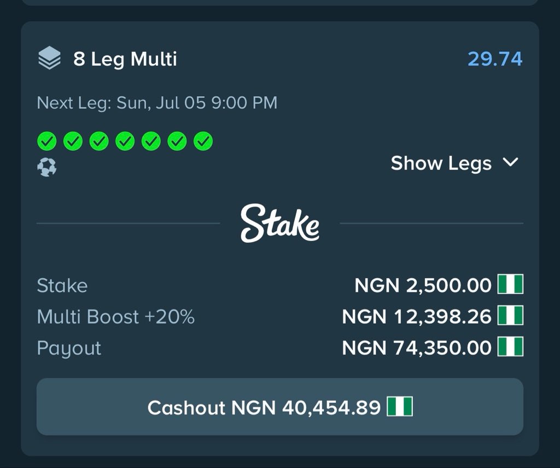Image resolution: width=560 pixels, height=468 pixels.
Task: Click the 29.74 total odds value
Action: coord(495,59)
